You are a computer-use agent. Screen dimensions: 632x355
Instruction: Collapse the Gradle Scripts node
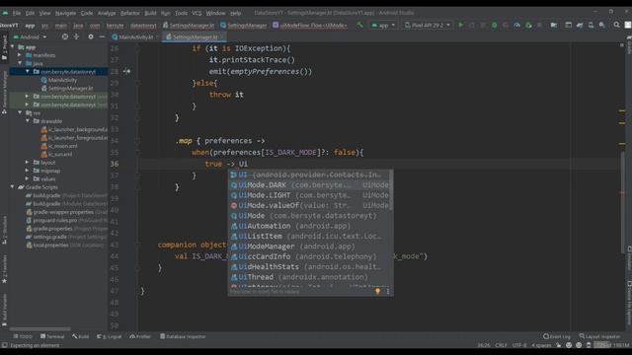coord(13,186)
